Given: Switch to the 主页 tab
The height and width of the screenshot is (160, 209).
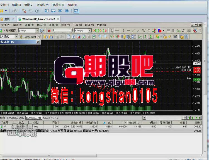Looking at the screenshot, I should click(x=7, y=19).
